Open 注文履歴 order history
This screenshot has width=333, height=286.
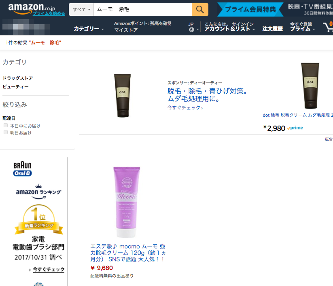click(272, 29)
